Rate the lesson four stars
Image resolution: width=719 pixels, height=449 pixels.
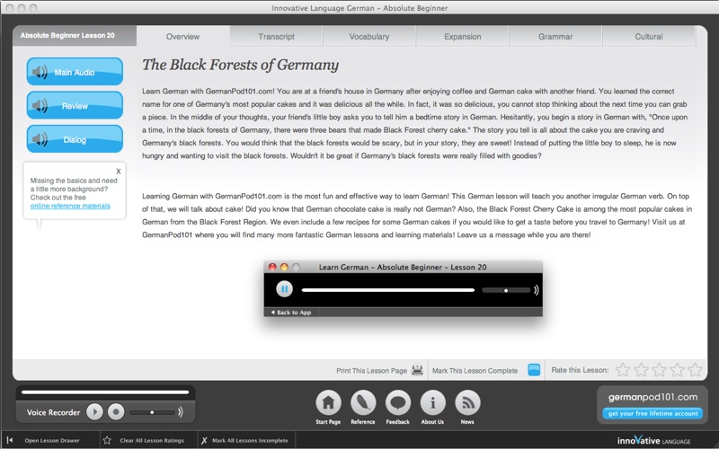pos(677,369)
